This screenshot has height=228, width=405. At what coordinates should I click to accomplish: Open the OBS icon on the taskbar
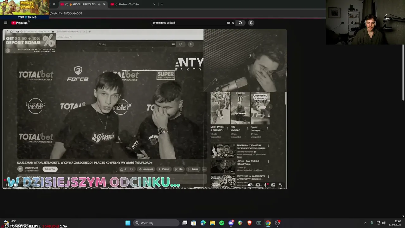click(x=277, y=223)
